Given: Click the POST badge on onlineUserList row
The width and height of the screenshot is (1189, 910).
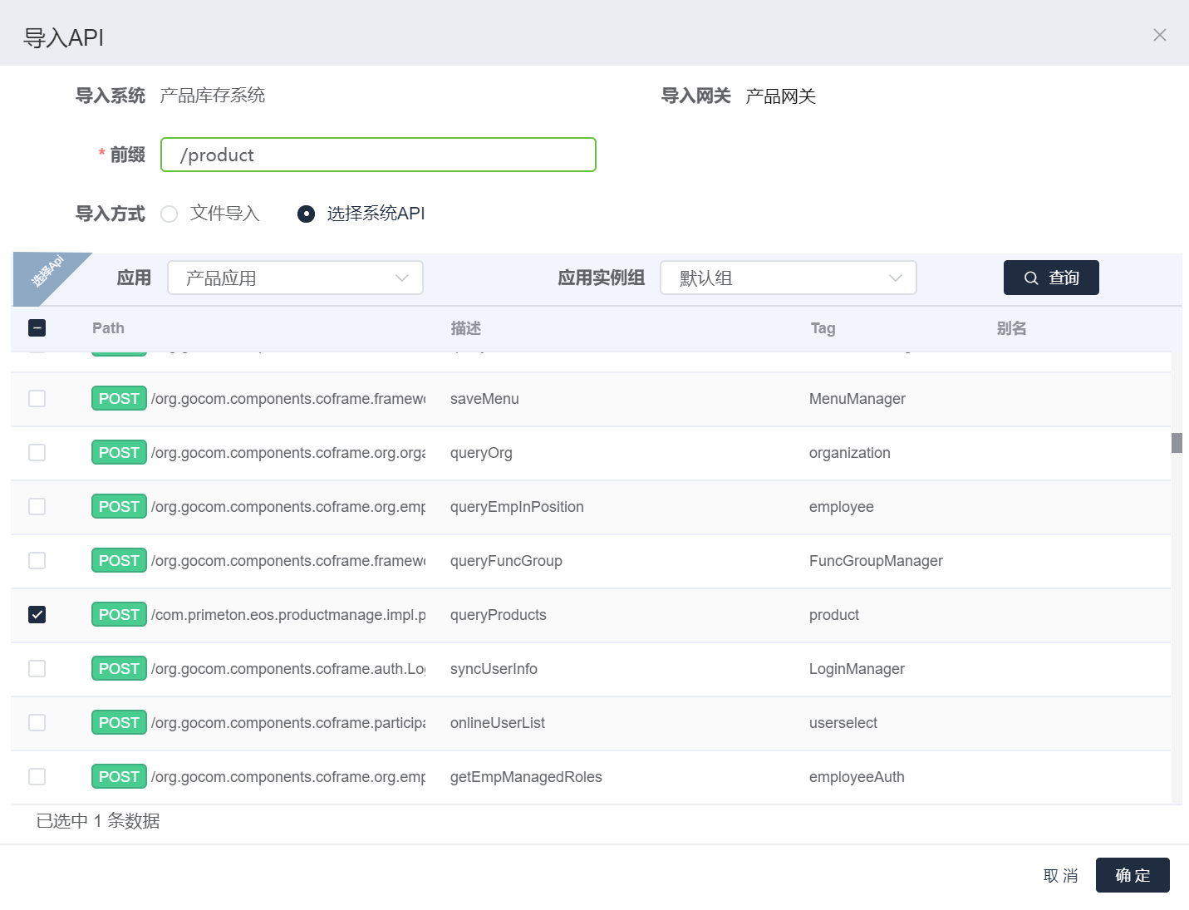Looking at the screenshot, I should 119,723.
